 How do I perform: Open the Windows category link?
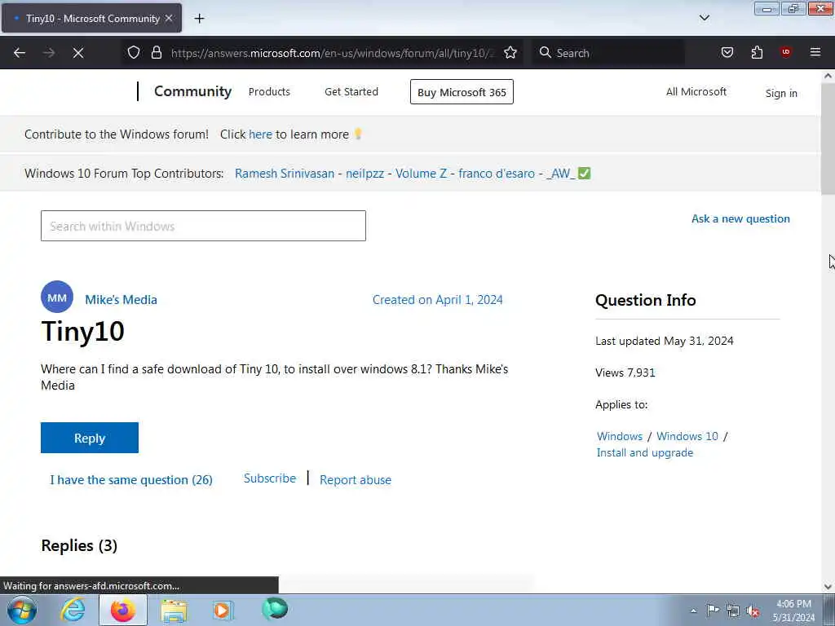coord(620,436)
